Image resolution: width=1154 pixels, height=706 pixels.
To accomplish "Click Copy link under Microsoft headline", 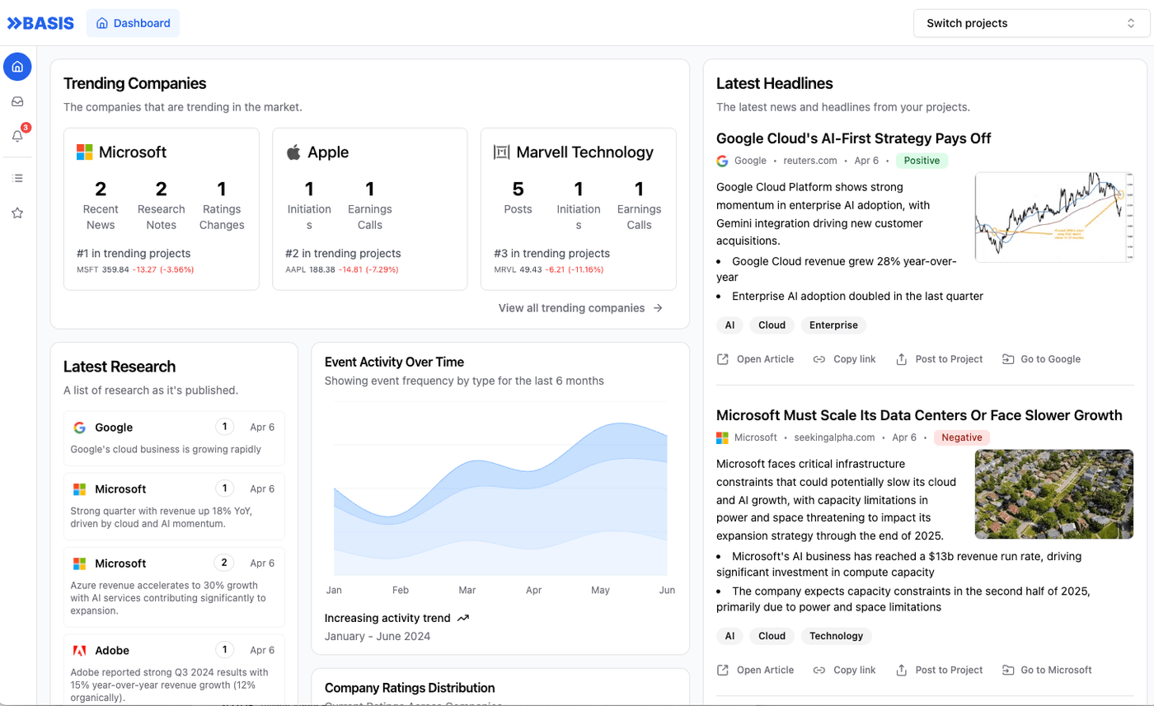I will click(844, 670).
